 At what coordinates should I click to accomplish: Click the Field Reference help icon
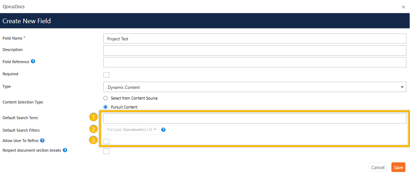[x=33, y=61]
